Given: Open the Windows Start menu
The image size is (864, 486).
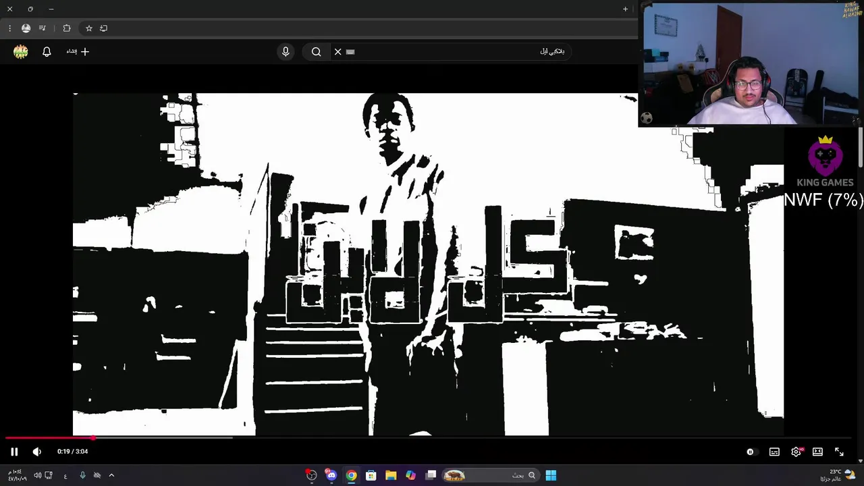Looking at the screenshot, I should pyautogui.click(x=551, y=475).
